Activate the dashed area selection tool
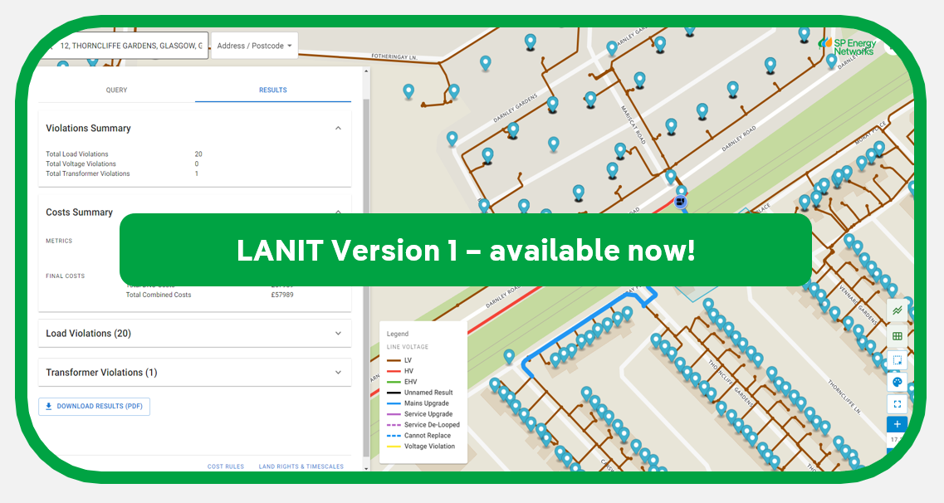This screenshot has height=503, width=944. (897, 360)
